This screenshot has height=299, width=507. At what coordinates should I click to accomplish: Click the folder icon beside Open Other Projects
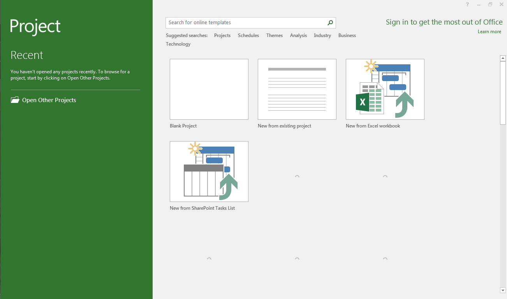click(x=15, y=100)
